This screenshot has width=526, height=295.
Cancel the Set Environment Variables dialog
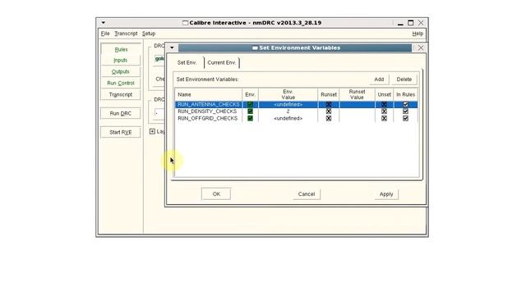pyautogui.click(x=307, y=194)
